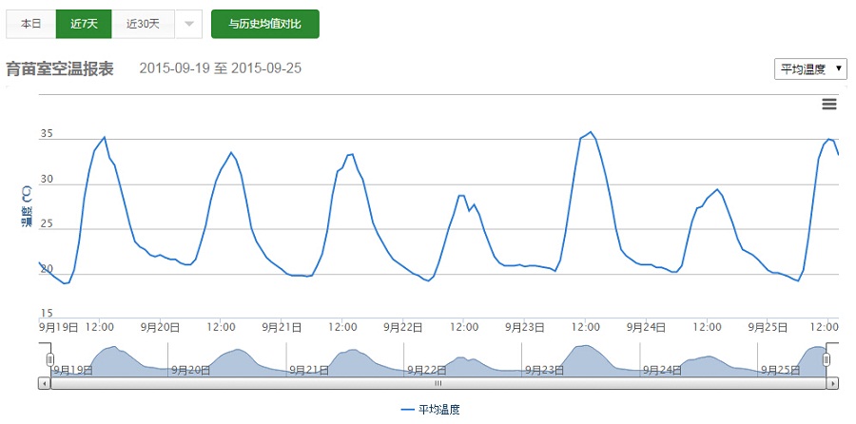Screen dimensions: 856x424
Task: Select the 本日 time range
Action: (x=31, y=24)
